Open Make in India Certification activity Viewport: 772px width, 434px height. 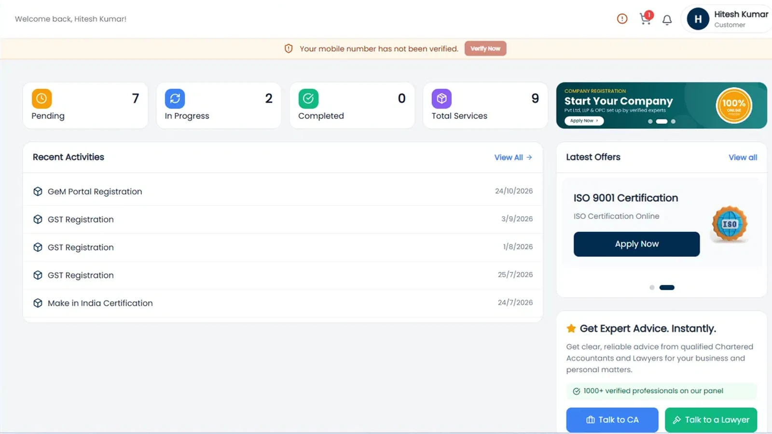point(283,303)
